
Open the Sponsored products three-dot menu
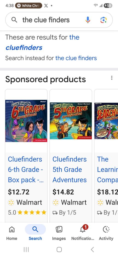pyautogui.click(x=112, y=78)
